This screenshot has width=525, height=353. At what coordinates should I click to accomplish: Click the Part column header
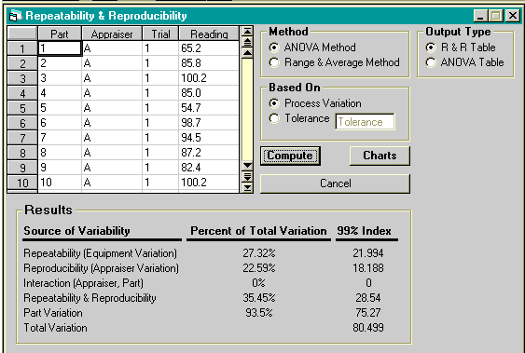[x=60, y=34]
